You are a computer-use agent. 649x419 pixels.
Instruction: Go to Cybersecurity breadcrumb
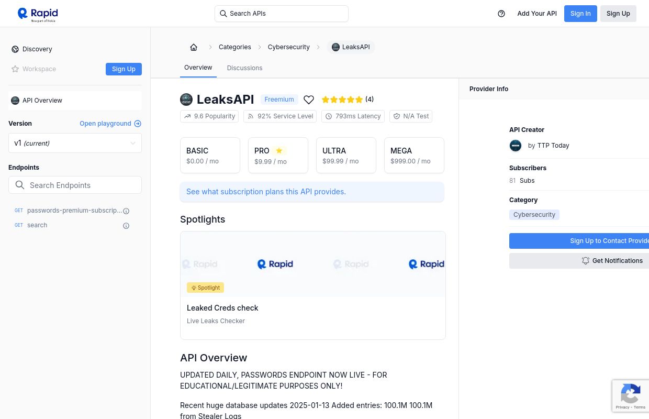289,47
